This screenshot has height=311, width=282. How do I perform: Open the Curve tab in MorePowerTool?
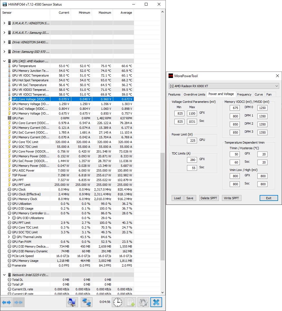(x=259, y=94)
